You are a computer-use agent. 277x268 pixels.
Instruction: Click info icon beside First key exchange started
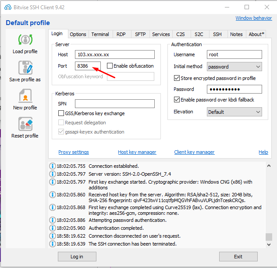[53, 182]
